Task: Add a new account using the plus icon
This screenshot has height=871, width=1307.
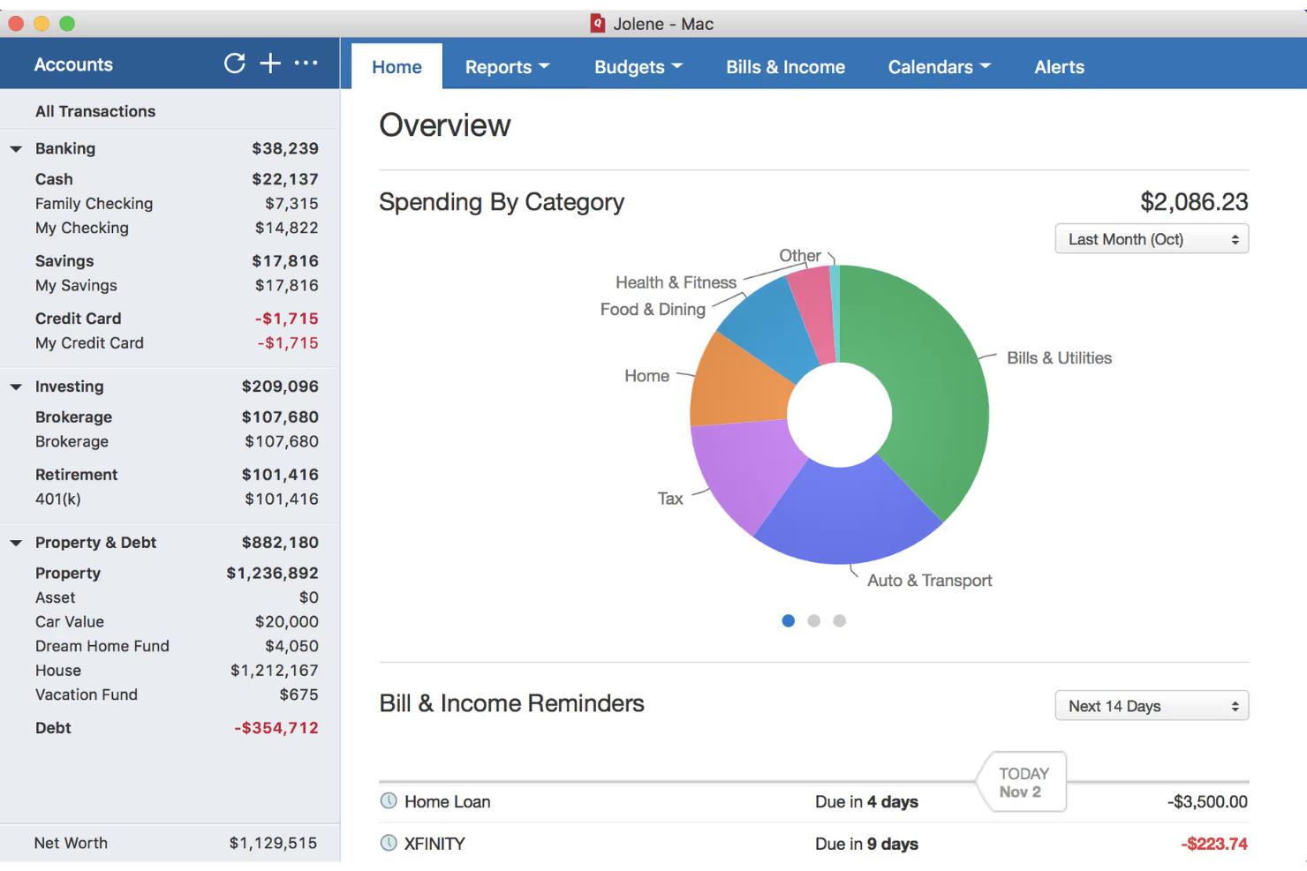Action: (270, 63)
